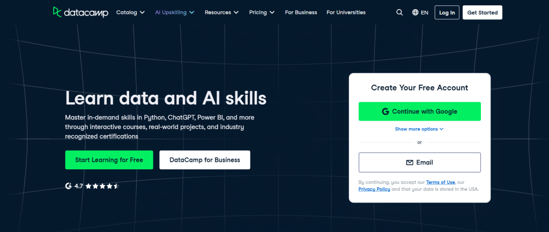The image size is (549, 232).
Task: Click the DataCamp logo
Action: 80,12
